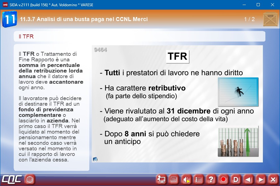Go to the previous slide arrow

click(248, 179)
